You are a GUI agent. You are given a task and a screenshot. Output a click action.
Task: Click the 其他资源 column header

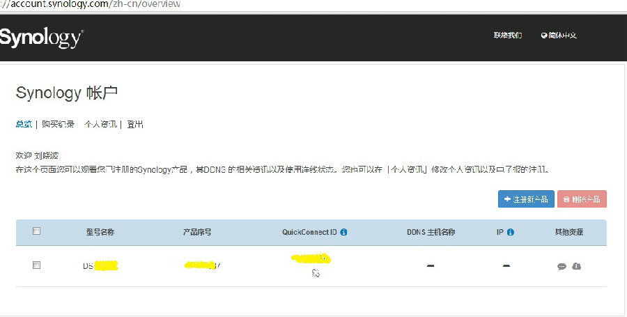coord(568,232)
